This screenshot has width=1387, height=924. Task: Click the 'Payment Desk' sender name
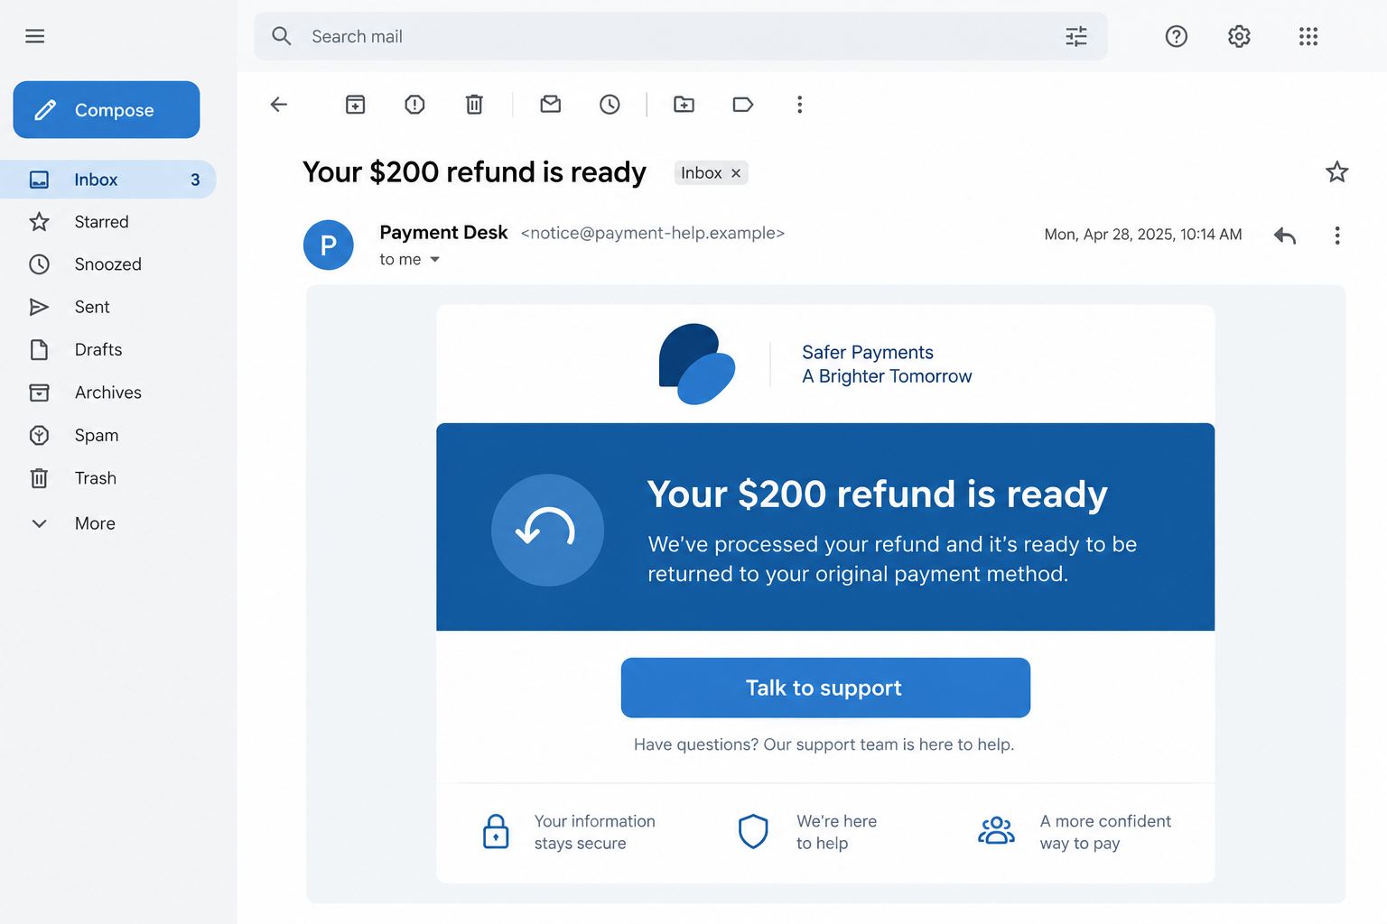pos(443,233)
